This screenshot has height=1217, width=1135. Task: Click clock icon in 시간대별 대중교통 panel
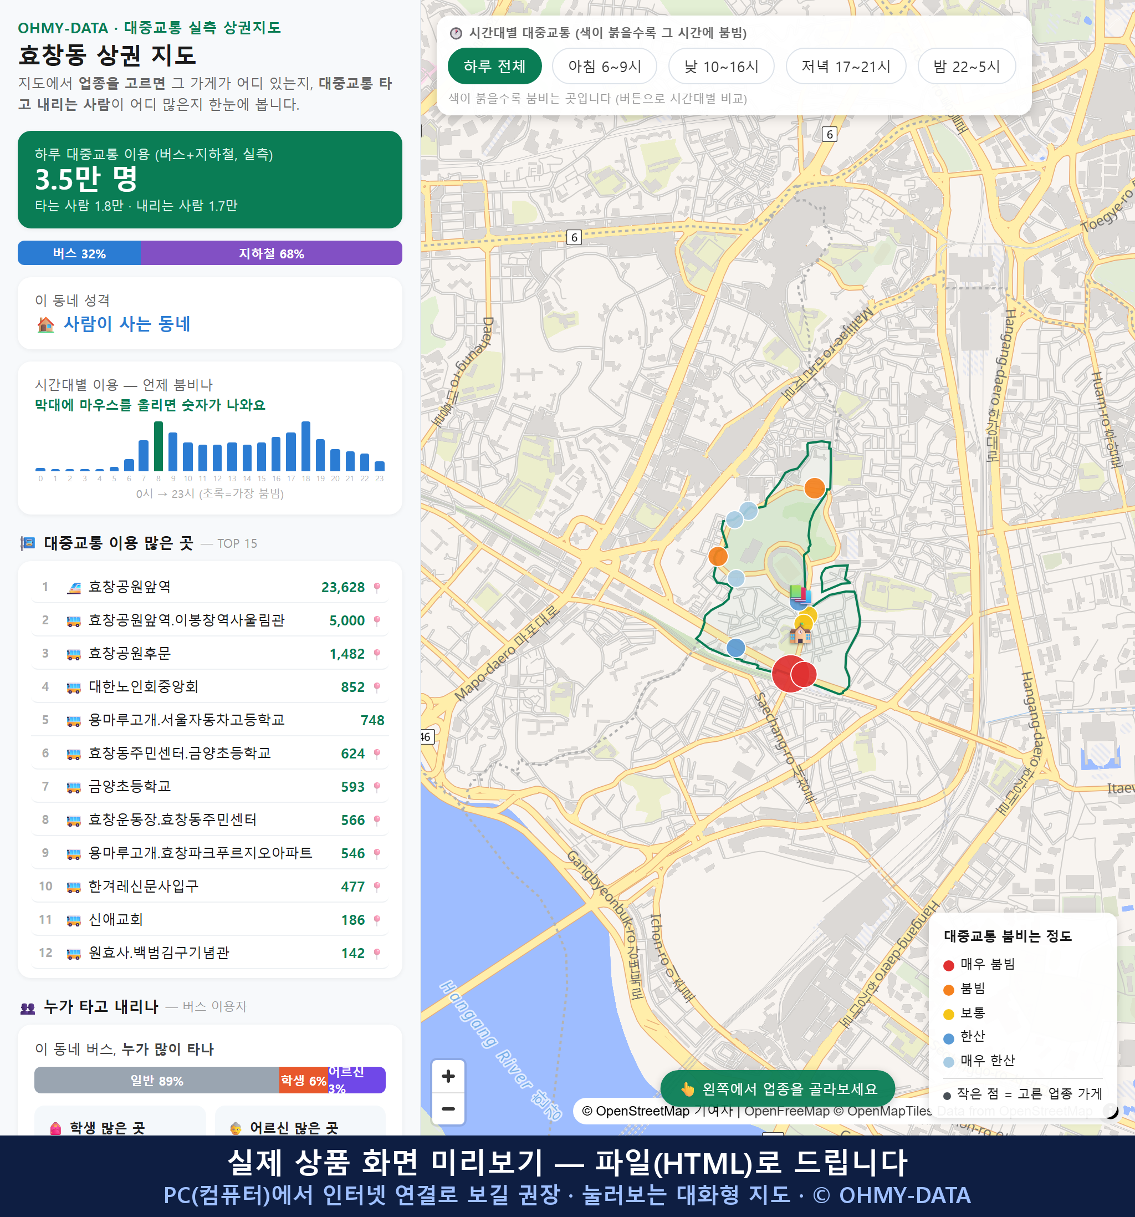point(456,33)
